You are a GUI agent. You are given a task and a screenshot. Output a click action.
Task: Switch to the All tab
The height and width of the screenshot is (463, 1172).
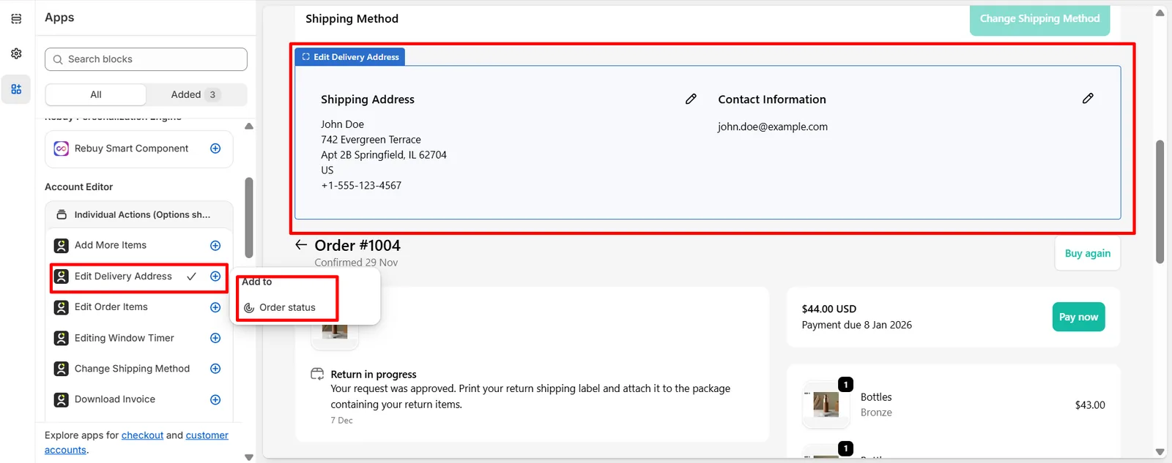[x=96, y=94]
